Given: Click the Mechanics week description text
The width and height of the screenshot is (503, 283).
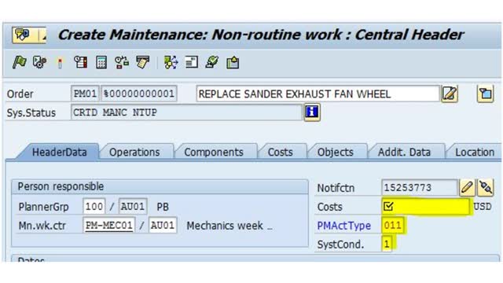Looking at the screenshot, I should [x=229, y=226].
